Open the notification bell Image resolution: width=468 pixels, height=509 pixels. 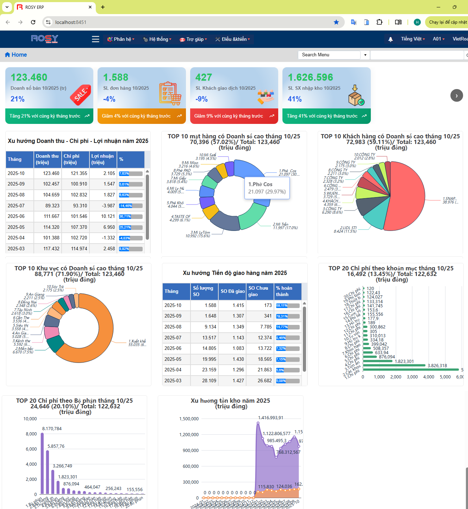tap(390, 39)
